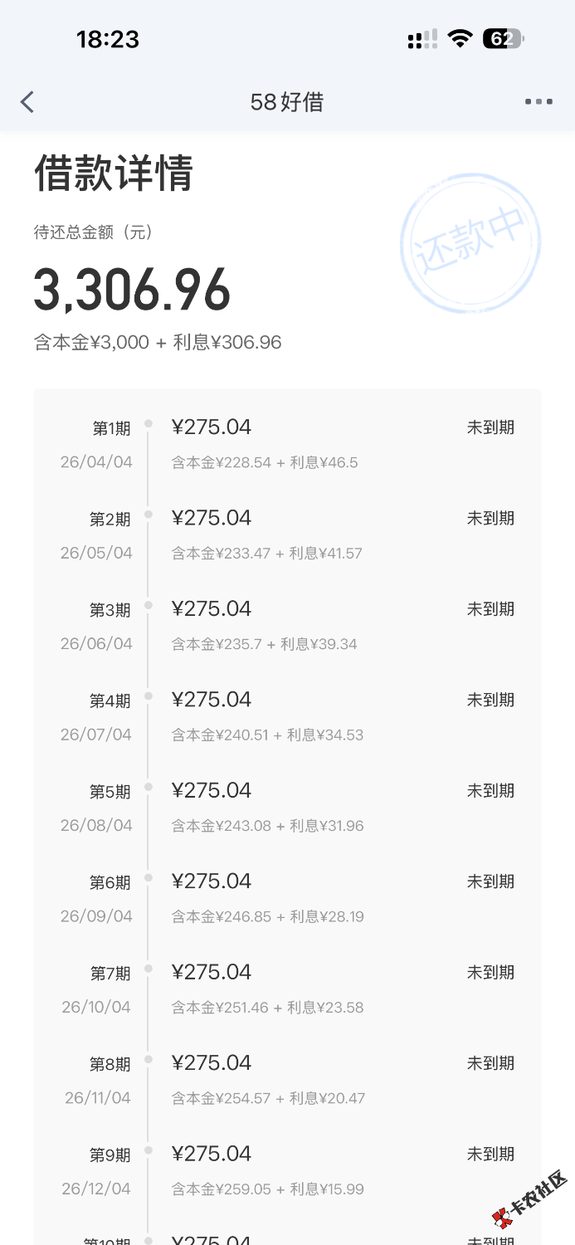Screen dimensions: 575x1245
Task: Tap 未到期 status for 第2期
Action: coord(490,519)
